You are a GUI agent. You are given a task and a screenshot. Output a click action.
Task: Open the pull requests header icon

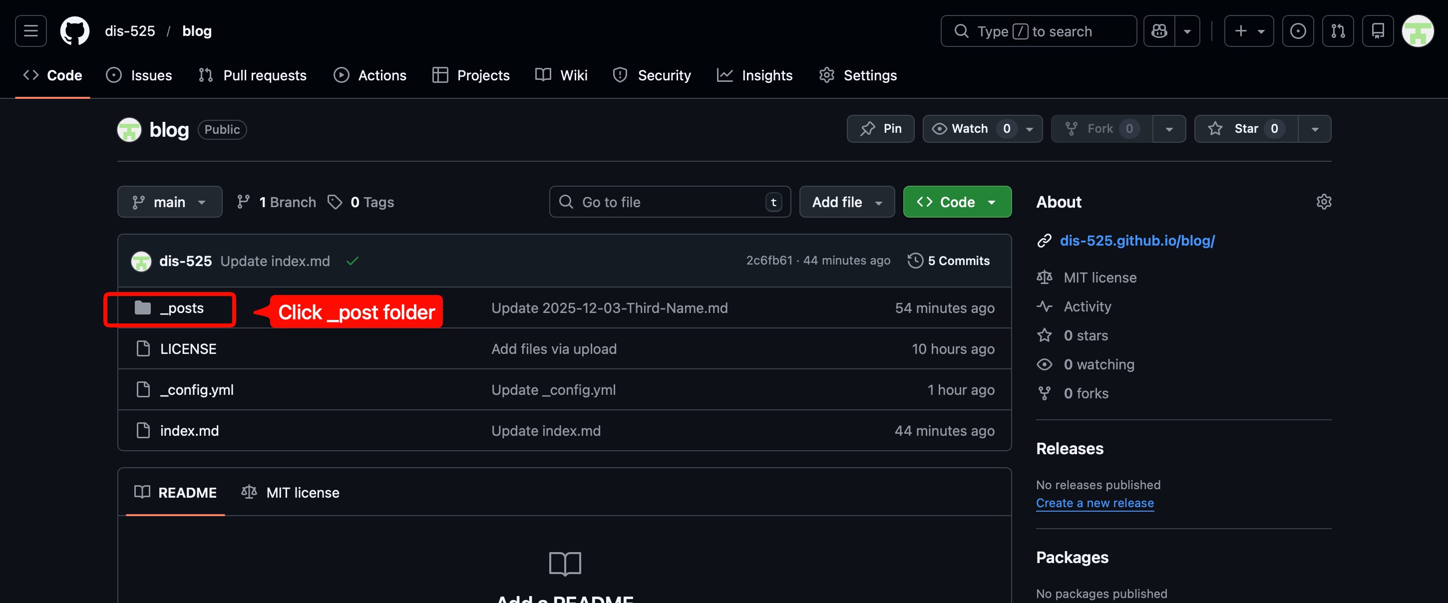point(1338,31)
